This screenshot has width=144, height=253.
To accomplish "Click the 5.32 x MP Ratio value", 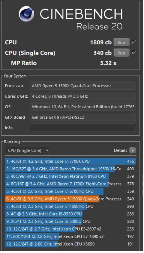I will [108, 63].
